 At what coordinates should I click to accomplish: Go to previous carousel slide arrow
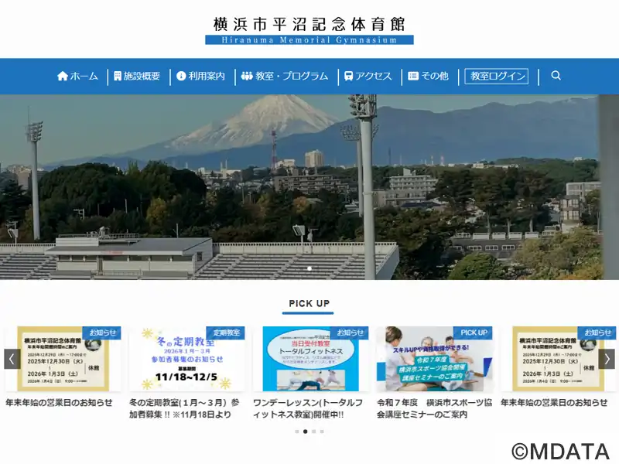(x=12, y=359)
